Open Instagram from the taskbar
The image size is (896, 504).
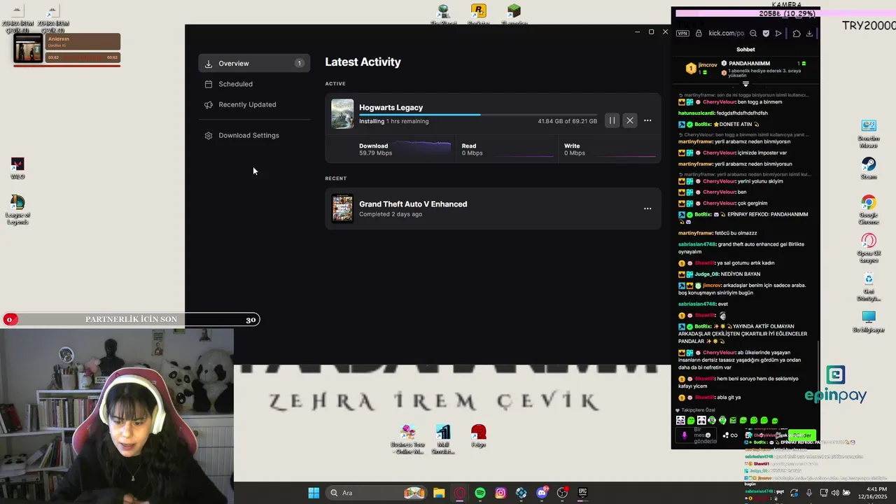[x=500, y=493]
